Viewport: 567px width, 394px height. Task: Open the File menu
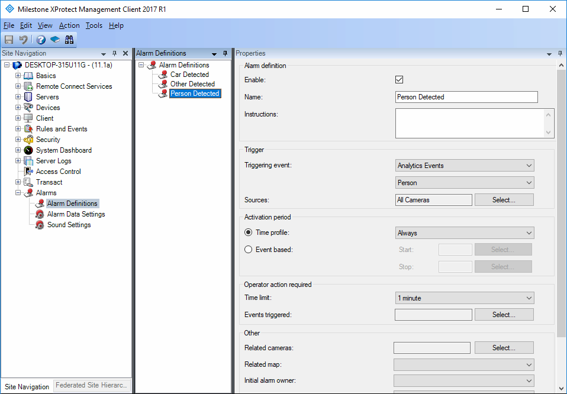point(9,25)
